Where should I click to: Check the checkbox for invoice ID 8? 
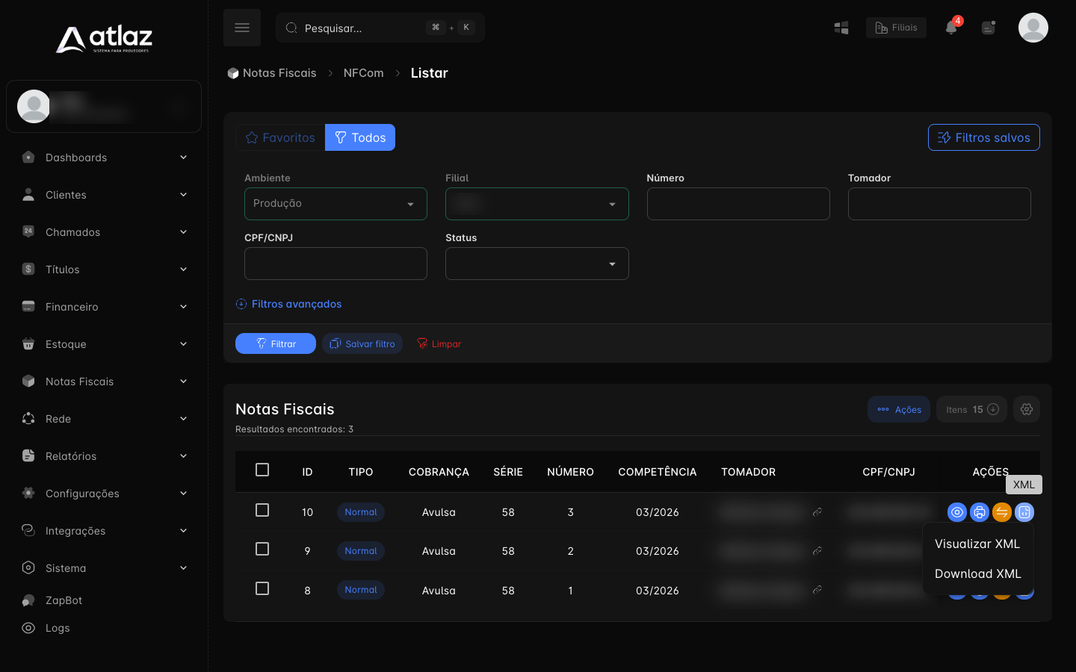262,588
